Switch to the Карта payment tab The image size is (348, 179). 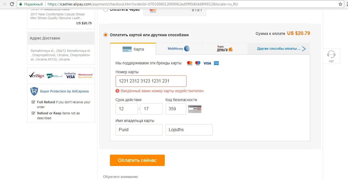tap(133, 49)
